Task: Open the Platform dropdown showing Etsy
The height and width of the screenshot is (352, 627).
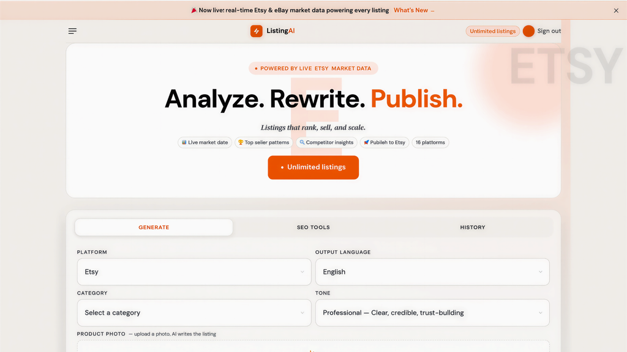Action: (x=194, y=272)
